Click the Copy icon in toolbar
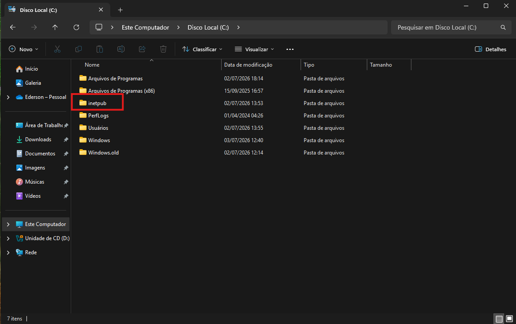516x324 pixels. click(x=78, y=49)
